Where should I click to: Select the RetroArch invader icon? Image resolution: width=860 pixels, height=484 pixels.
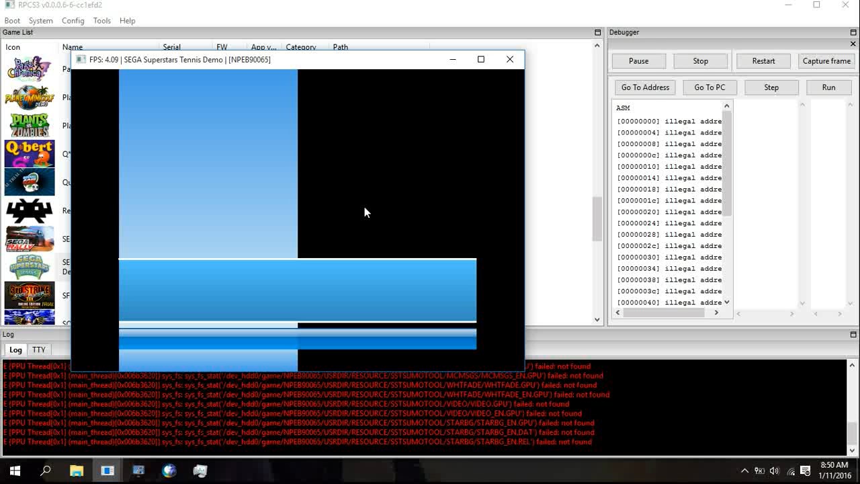pyautogui.click(x=30, y=210)
